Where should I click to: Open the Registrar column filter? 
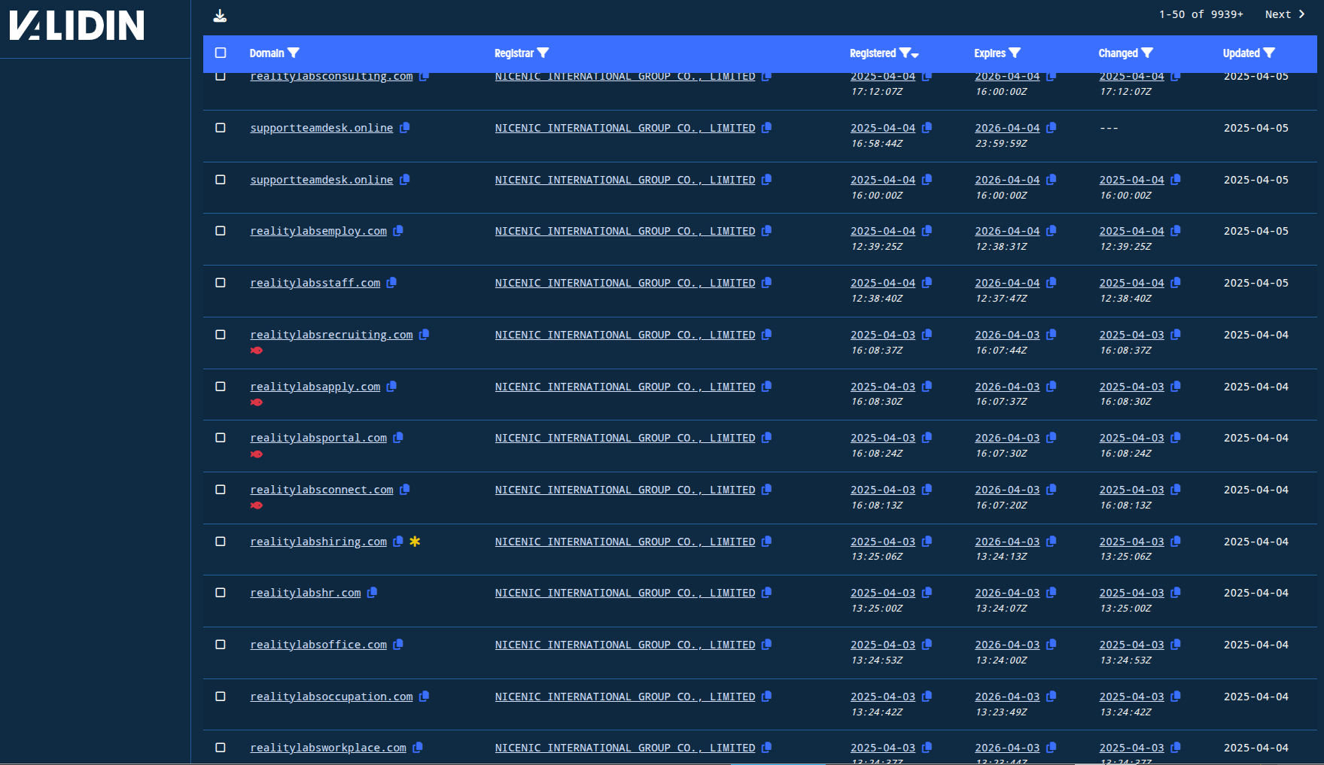(543, 53)
